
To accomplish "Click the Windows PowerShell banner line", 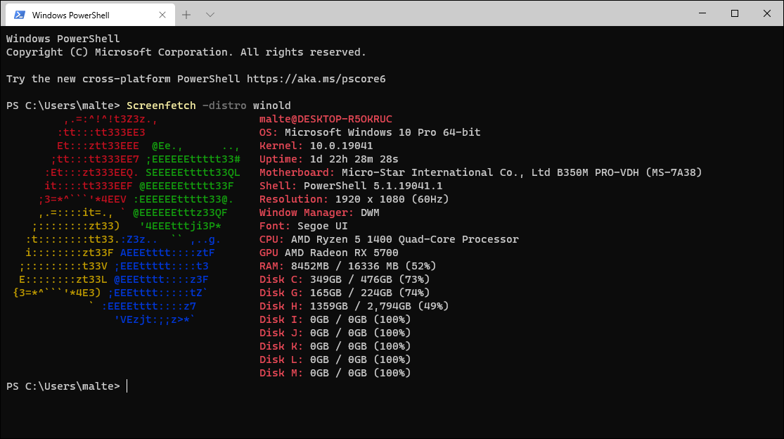I will click(x=63, y=39).
